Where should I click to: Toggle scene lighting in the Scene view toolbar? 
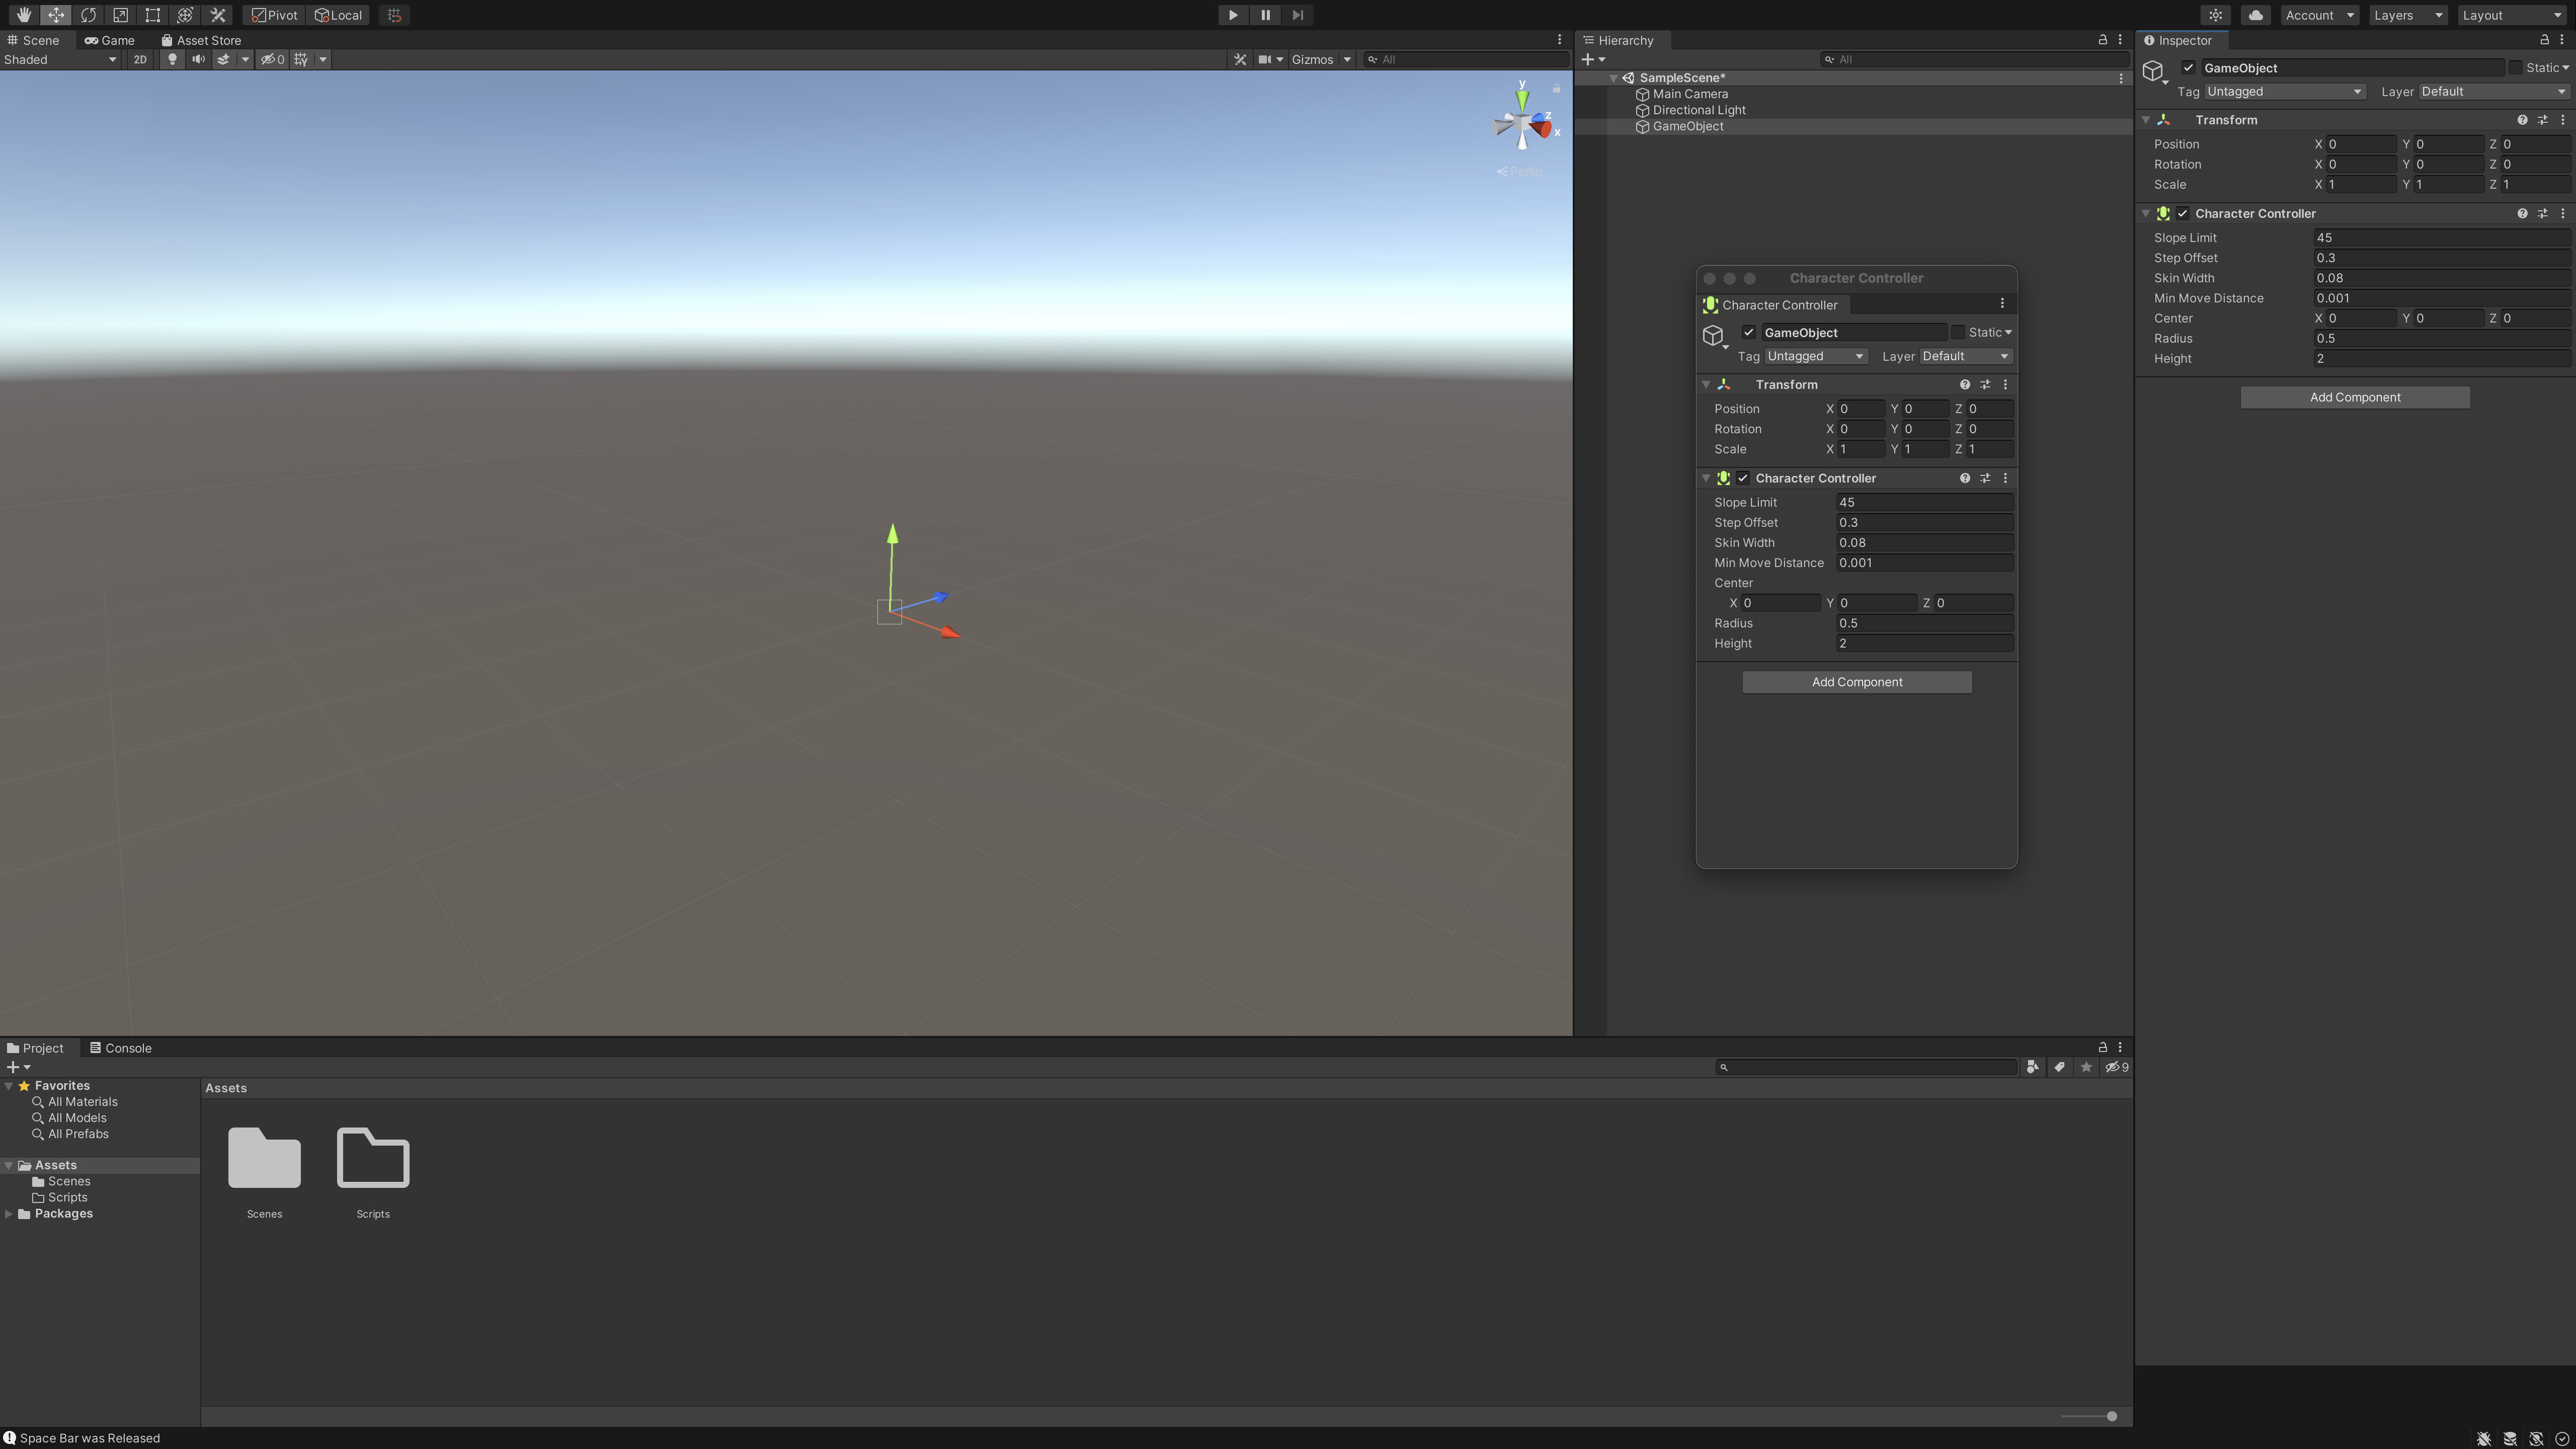pyautogui.click(x=172, y=59)
